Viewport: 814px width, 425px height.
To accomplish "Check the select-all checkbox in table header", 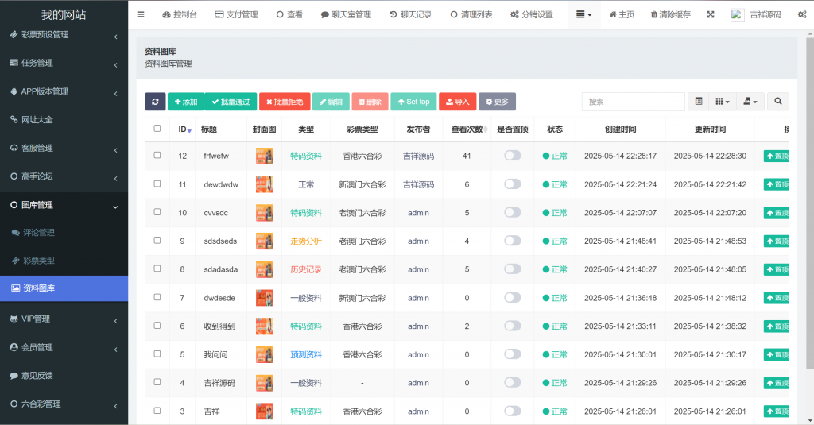I will 157,129.
